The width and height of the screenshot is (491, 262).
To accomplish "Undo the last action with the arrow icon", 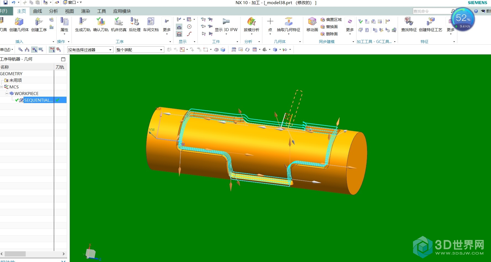I will point(13,2).
